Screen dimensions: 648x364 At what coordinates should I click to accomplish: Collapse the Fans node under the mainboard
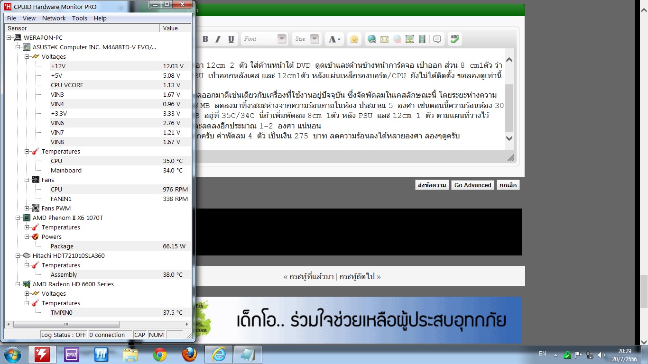[x=27, y=180]
